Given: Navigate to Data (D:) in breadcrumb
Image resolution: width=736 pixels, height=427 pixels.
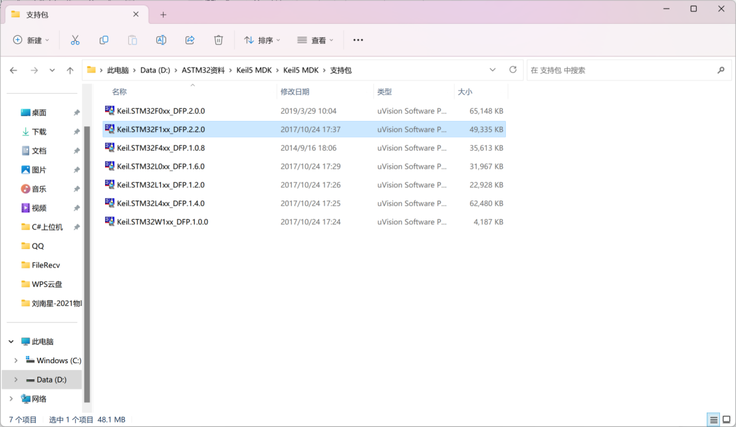Looking at the screenshot, I should (x=155, y=70).
